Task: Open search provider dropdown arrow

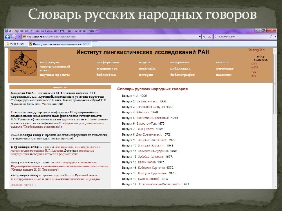Action: point(275,37)
